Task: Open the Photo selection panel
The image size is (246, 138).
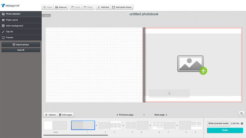Action: pos(21,14)
